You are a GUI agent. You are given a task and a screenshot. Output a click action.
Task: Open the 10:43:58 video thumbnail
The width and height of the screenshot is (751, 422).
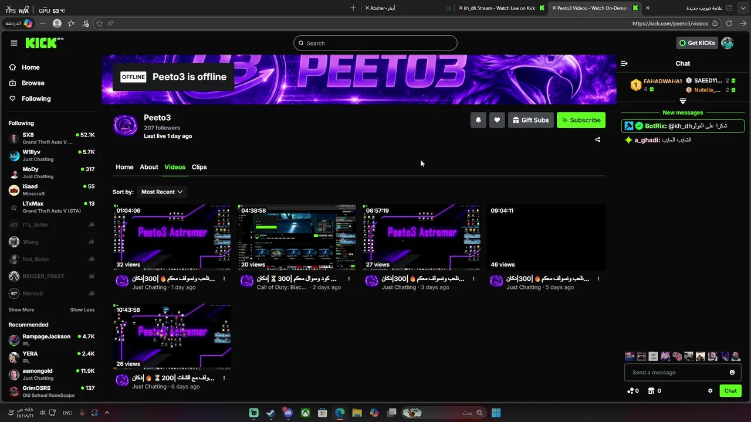pos(172,336)
